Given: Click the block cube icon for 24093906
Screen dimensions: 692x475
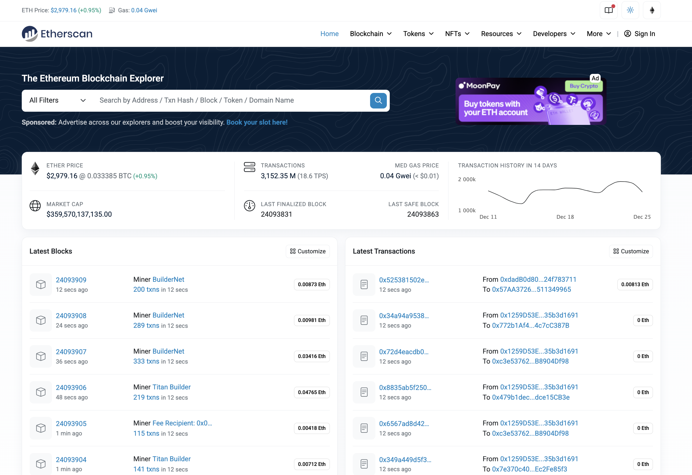Looking at the screenshot, I should (x=41, y=392).
